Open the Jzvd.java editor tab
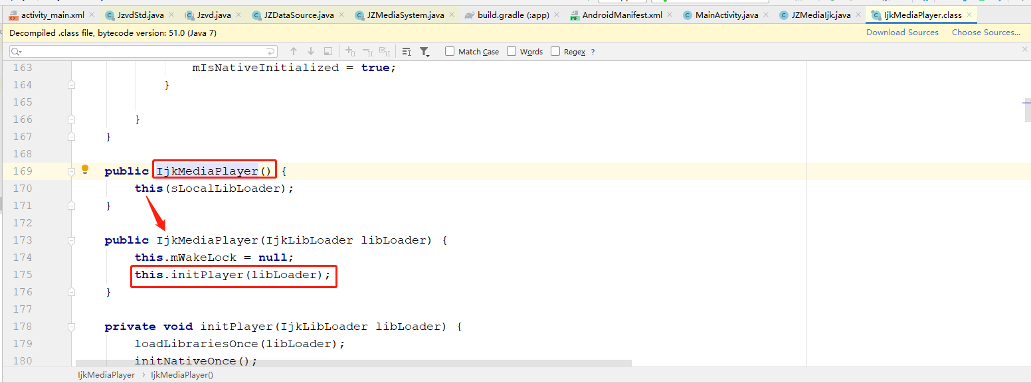 tap(214, 15)
